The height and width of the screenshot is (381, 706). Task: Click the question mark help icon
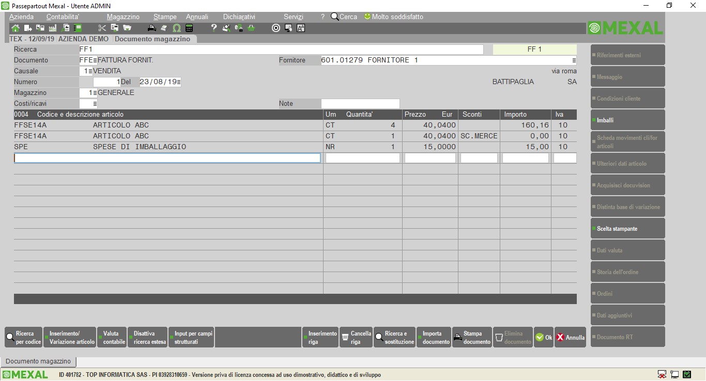coord(213,28)
